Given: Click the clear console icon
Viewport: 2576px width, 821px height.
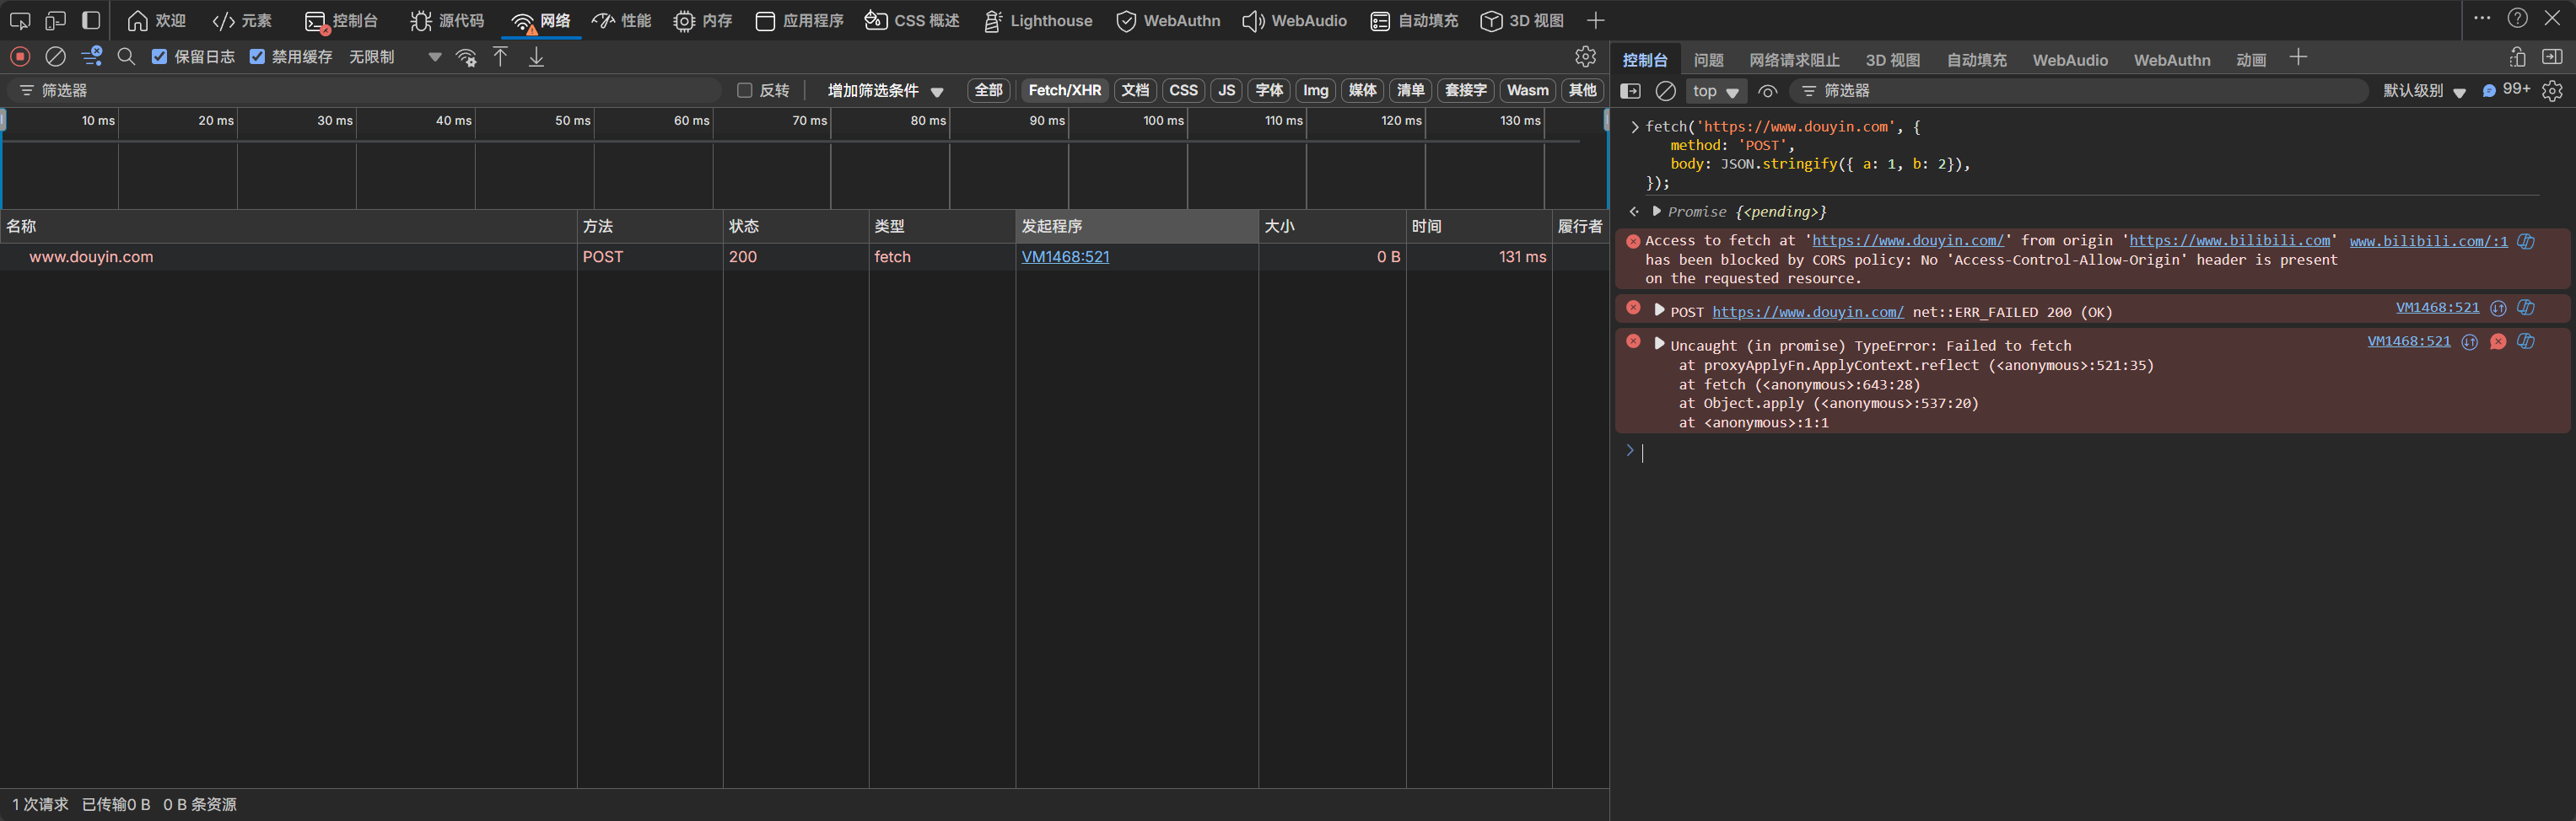Looking at the screenshot, I should pos(1665,91).
